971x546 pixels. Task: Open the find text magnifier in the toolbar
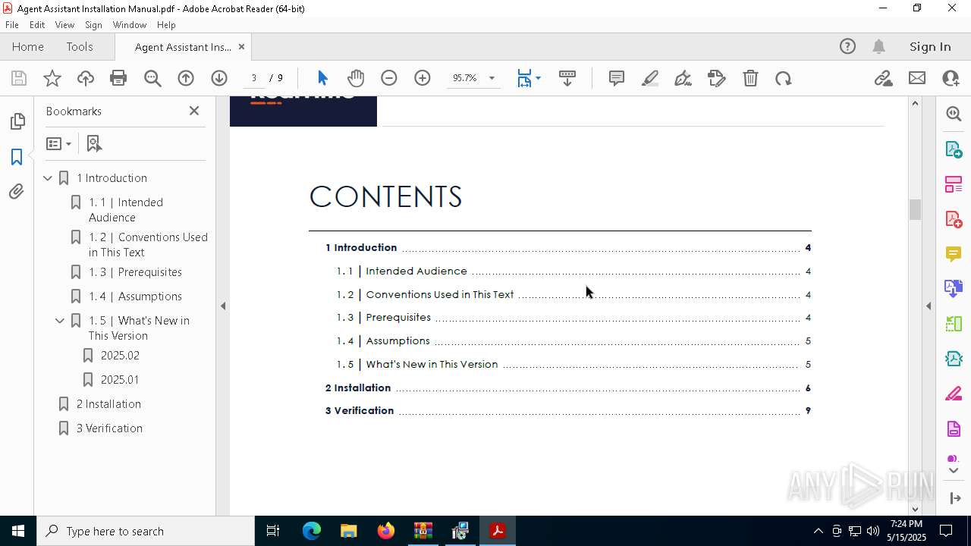pyautogui.click(x=152, y=78)
